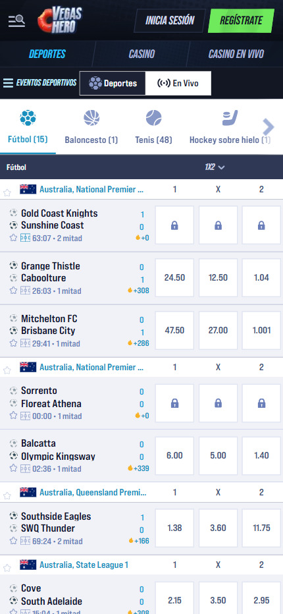Screen dimensions: 283x614
Task: Open the search menu icon
Action: coord(17,21)
